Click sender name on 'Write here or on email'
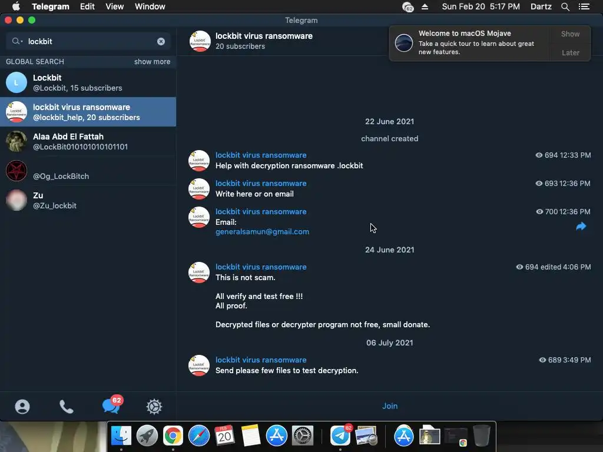Image resolution: width=603 pixels, height=452 pixels. 261,184
